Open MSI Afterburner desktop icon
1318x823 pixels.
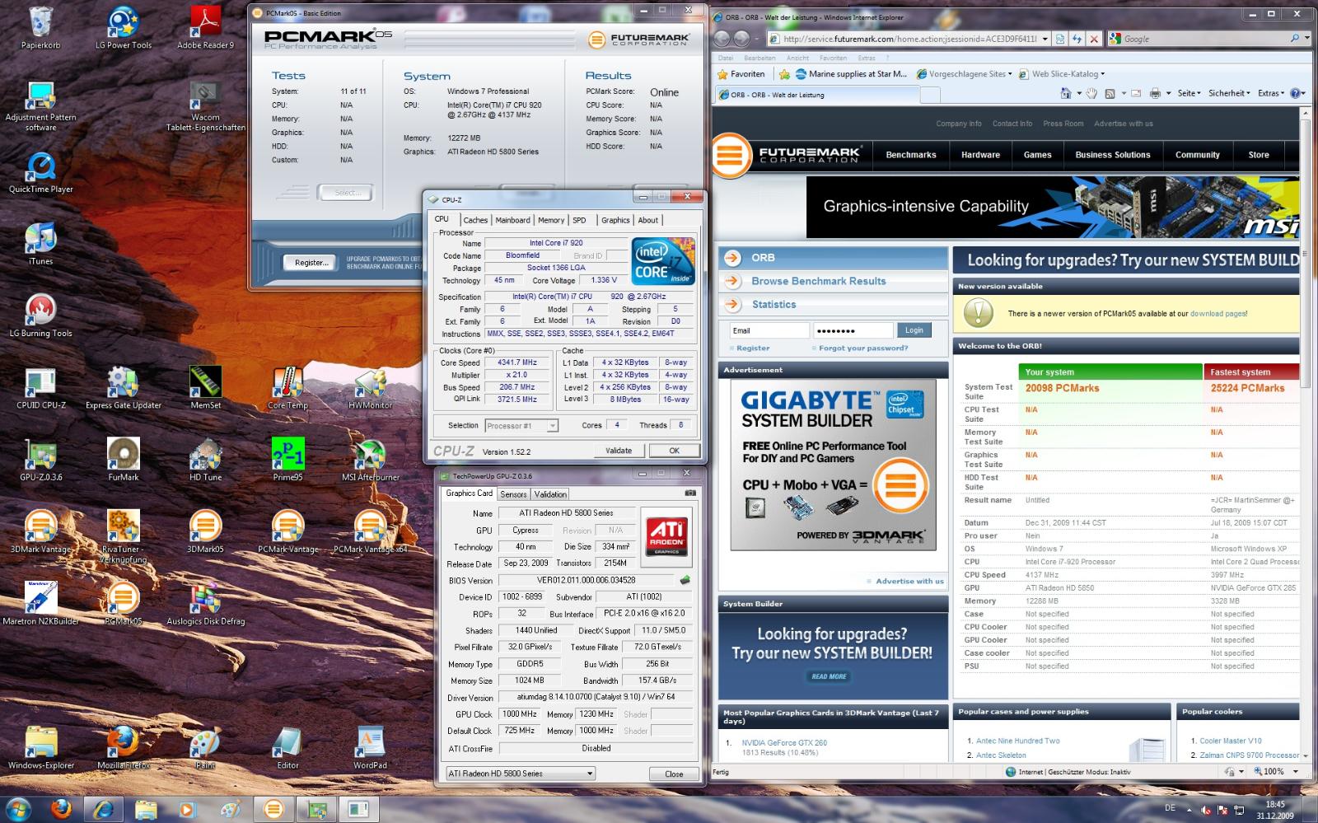pyautogui.click(x=370, y=459)
